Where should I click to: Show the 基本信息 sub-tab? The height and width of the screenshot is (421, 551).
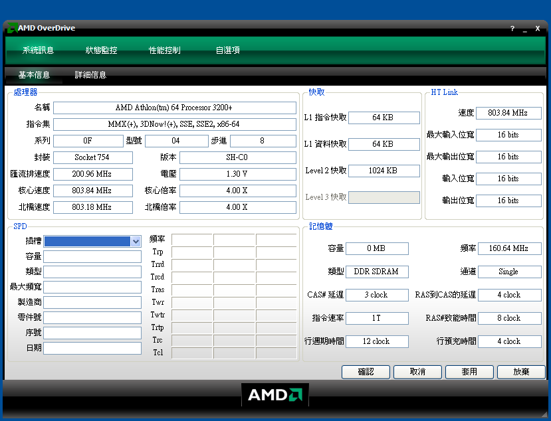coord(34,75)
